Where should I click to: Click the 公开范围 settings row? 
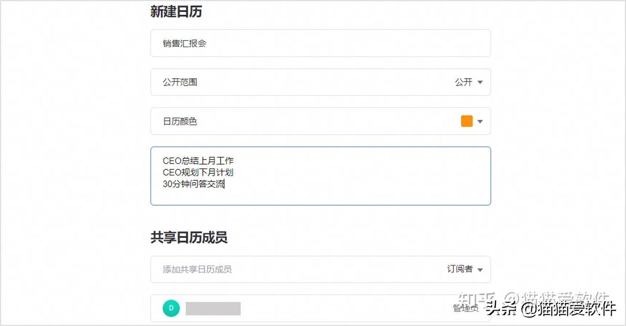(320, 82)
